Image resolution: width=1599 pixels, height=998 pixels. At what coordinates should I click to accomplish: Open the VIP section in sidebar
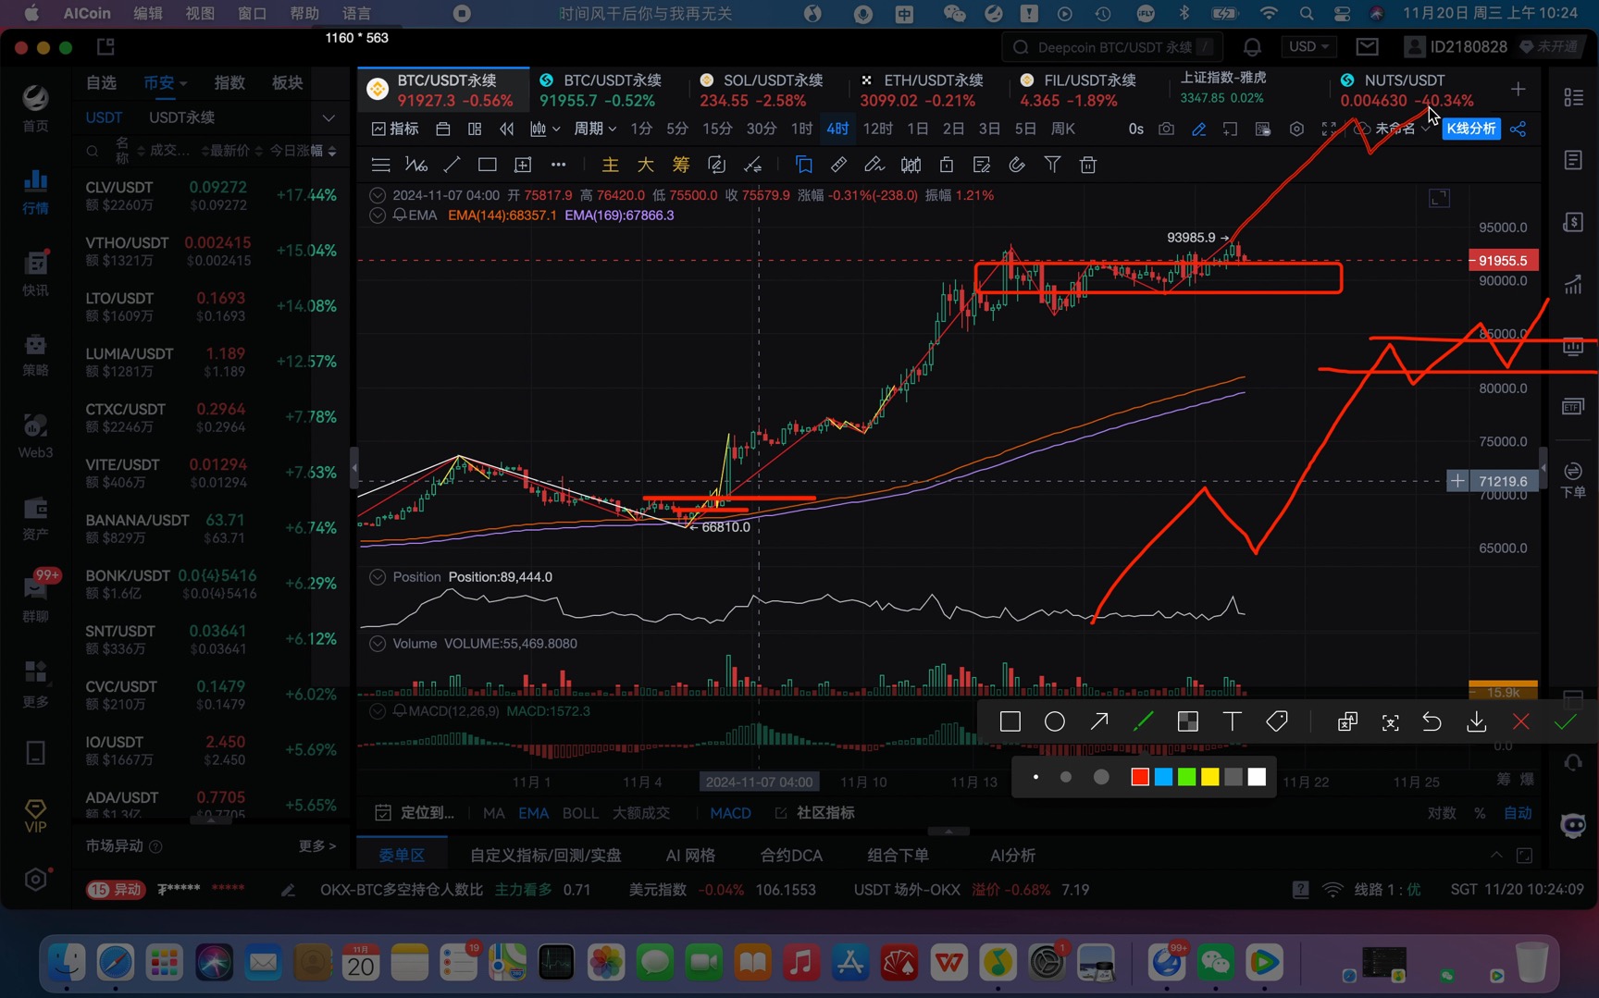35,816
